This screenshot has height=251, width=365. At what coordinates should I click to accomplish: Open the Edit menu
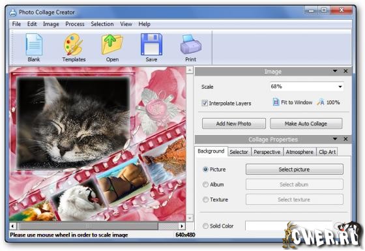pos(32,24)
